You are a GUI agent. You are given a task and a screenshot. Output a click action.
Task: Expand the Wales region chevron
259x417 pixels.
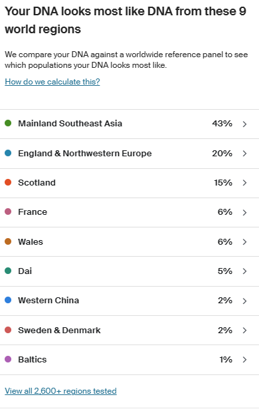(x=244, y=241)
